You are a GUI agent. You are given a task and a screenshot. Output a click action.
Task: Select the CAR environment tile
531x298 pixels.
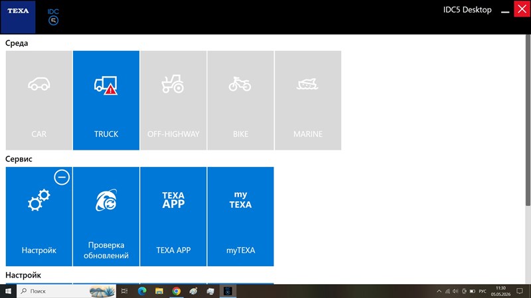click(39, 101)
